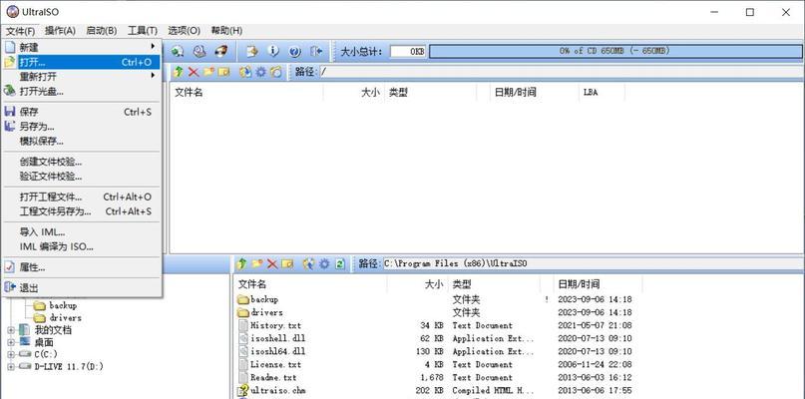Click the set boot file icon in upper toolbar

(276, 72)
